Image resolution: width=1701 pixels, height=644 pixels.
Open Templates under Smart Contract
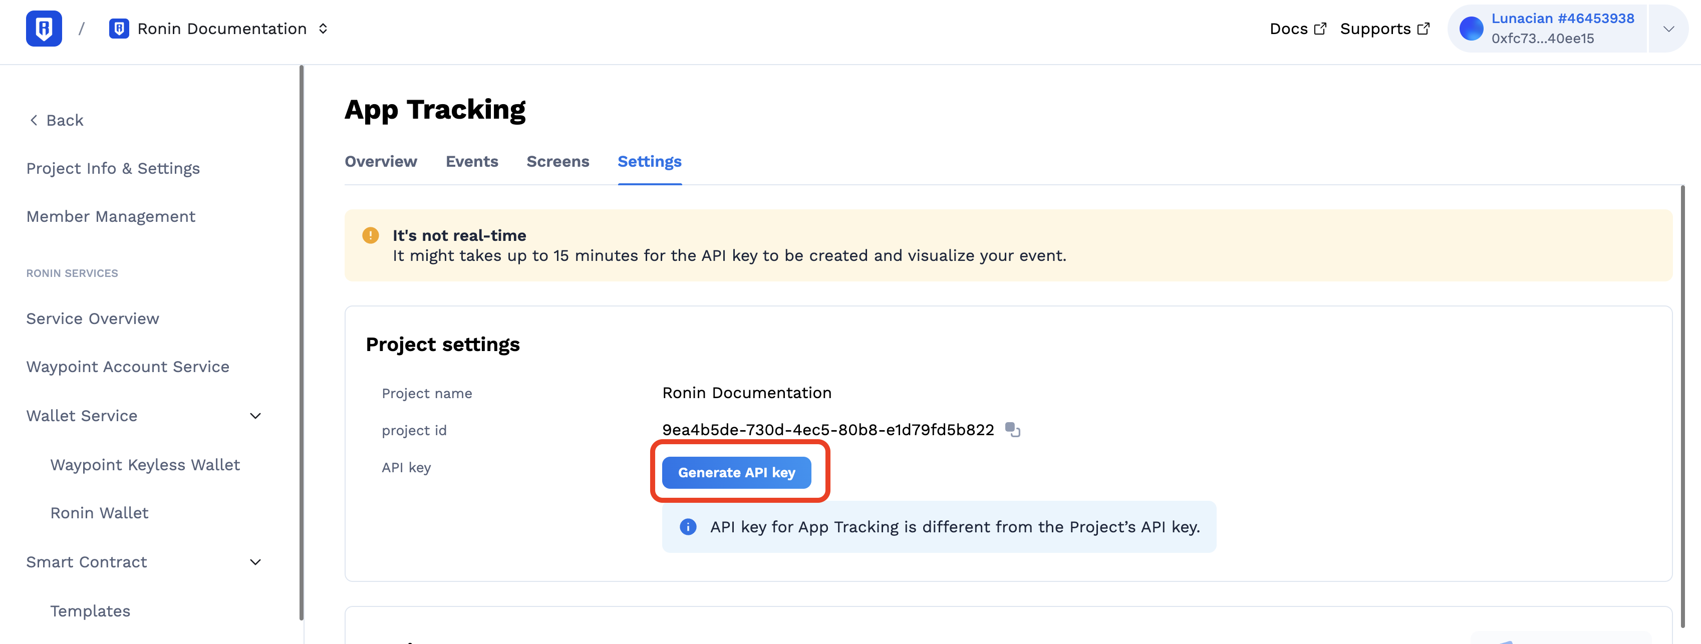[91, 611]
